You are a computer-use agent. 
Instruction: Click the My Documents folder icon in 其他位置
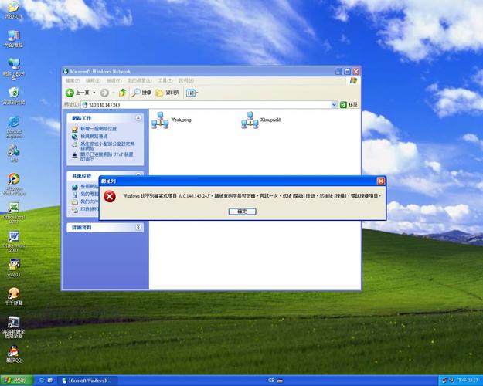click(x=75, y=202)
